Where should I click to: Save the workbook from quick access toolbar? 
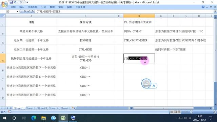click(11, 2)
